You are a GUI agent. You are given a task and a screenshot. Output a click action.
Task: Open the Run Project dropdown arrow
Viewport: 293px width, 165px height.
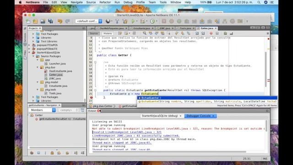[x=137, y=21]
